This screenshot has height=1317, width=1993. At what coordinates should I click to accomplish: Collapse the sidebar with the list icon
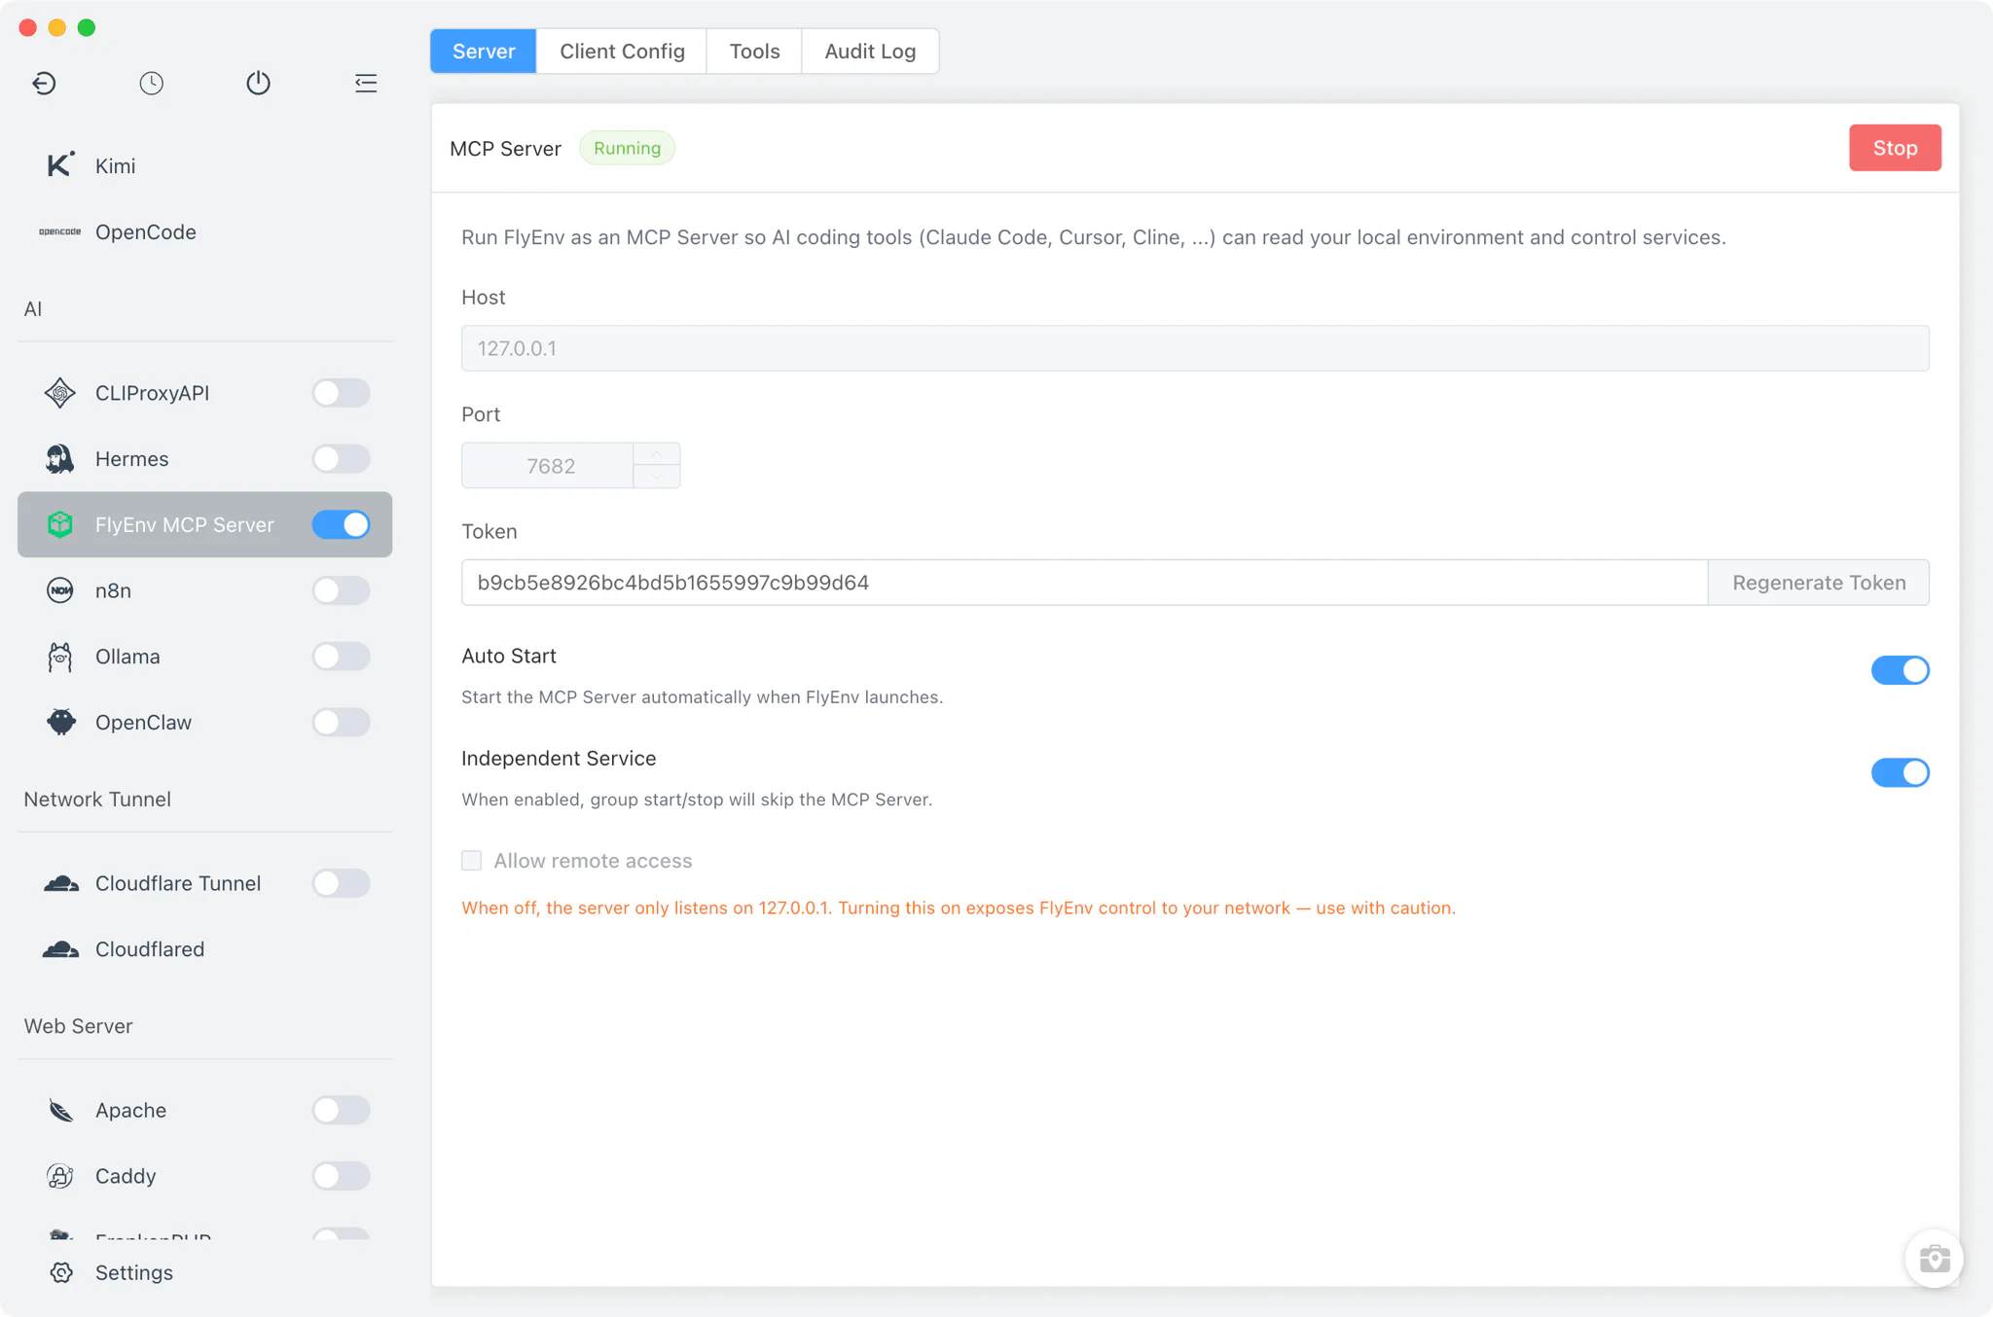(x=366, y=84)
